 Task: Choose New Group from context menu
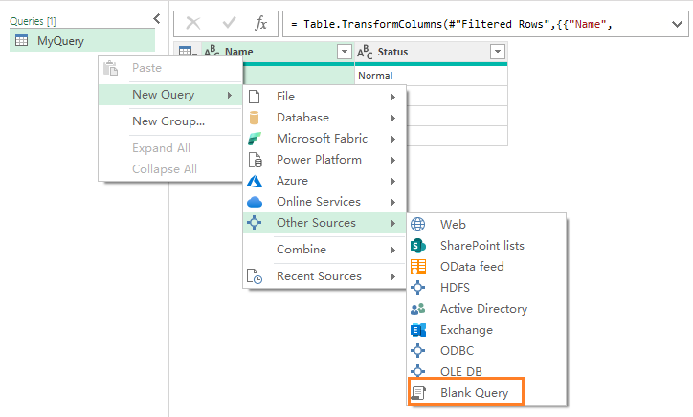pos(168,121)
